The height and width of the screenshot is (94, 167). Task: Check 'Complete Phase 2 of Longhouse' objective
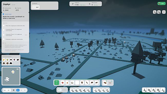[x=4, y=35]
